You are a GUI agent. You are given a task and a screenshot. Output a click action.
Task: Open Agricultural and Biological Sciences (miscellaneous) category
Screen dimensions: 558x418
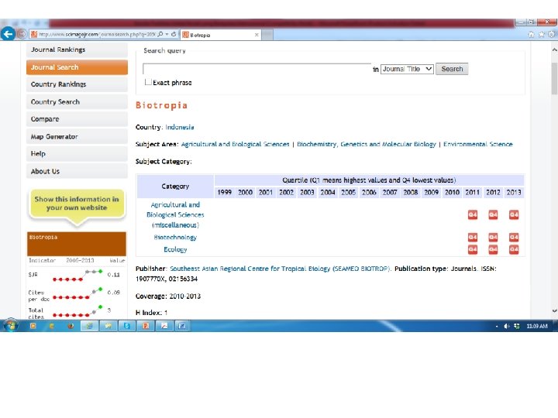(175, 214)
